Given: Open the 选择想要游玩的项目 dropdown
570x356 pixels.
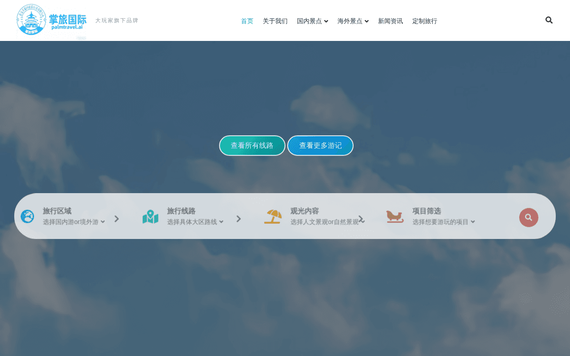Looking at the screenshot, I should [444, 222].
